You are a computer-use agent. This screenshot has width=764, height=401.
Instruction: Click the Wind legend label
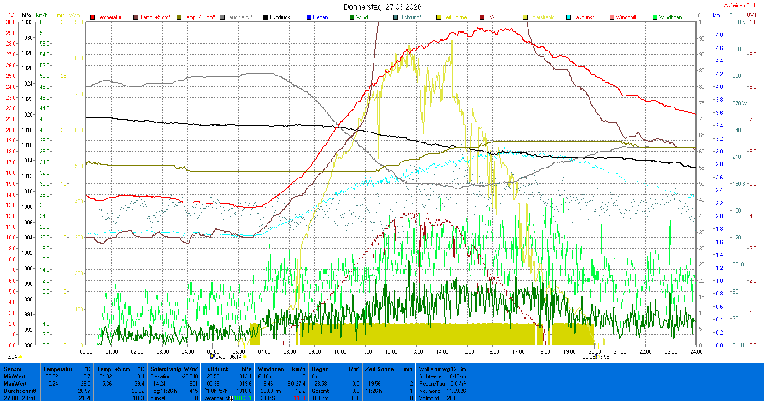tap(362, 17)
